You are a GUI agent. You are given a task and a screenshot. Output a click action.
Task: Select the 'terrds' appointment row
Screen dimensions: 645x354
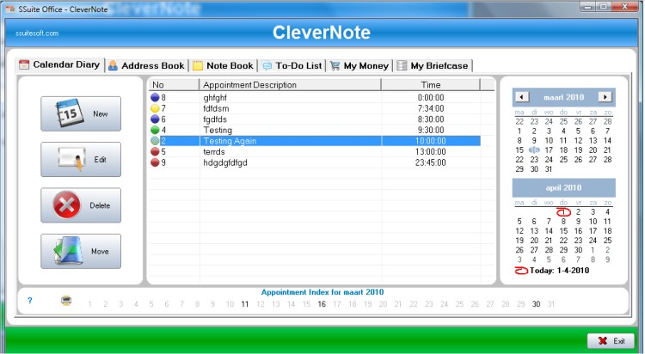[316, 152]
